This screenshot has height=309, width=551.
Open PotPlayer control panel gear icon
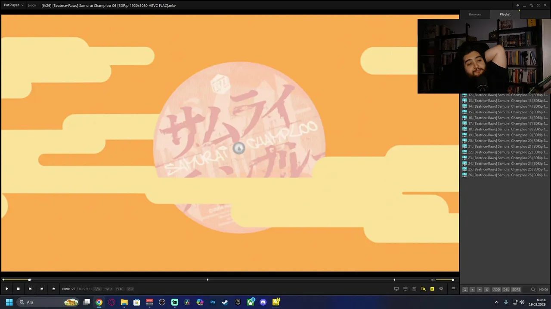point(441,289)
